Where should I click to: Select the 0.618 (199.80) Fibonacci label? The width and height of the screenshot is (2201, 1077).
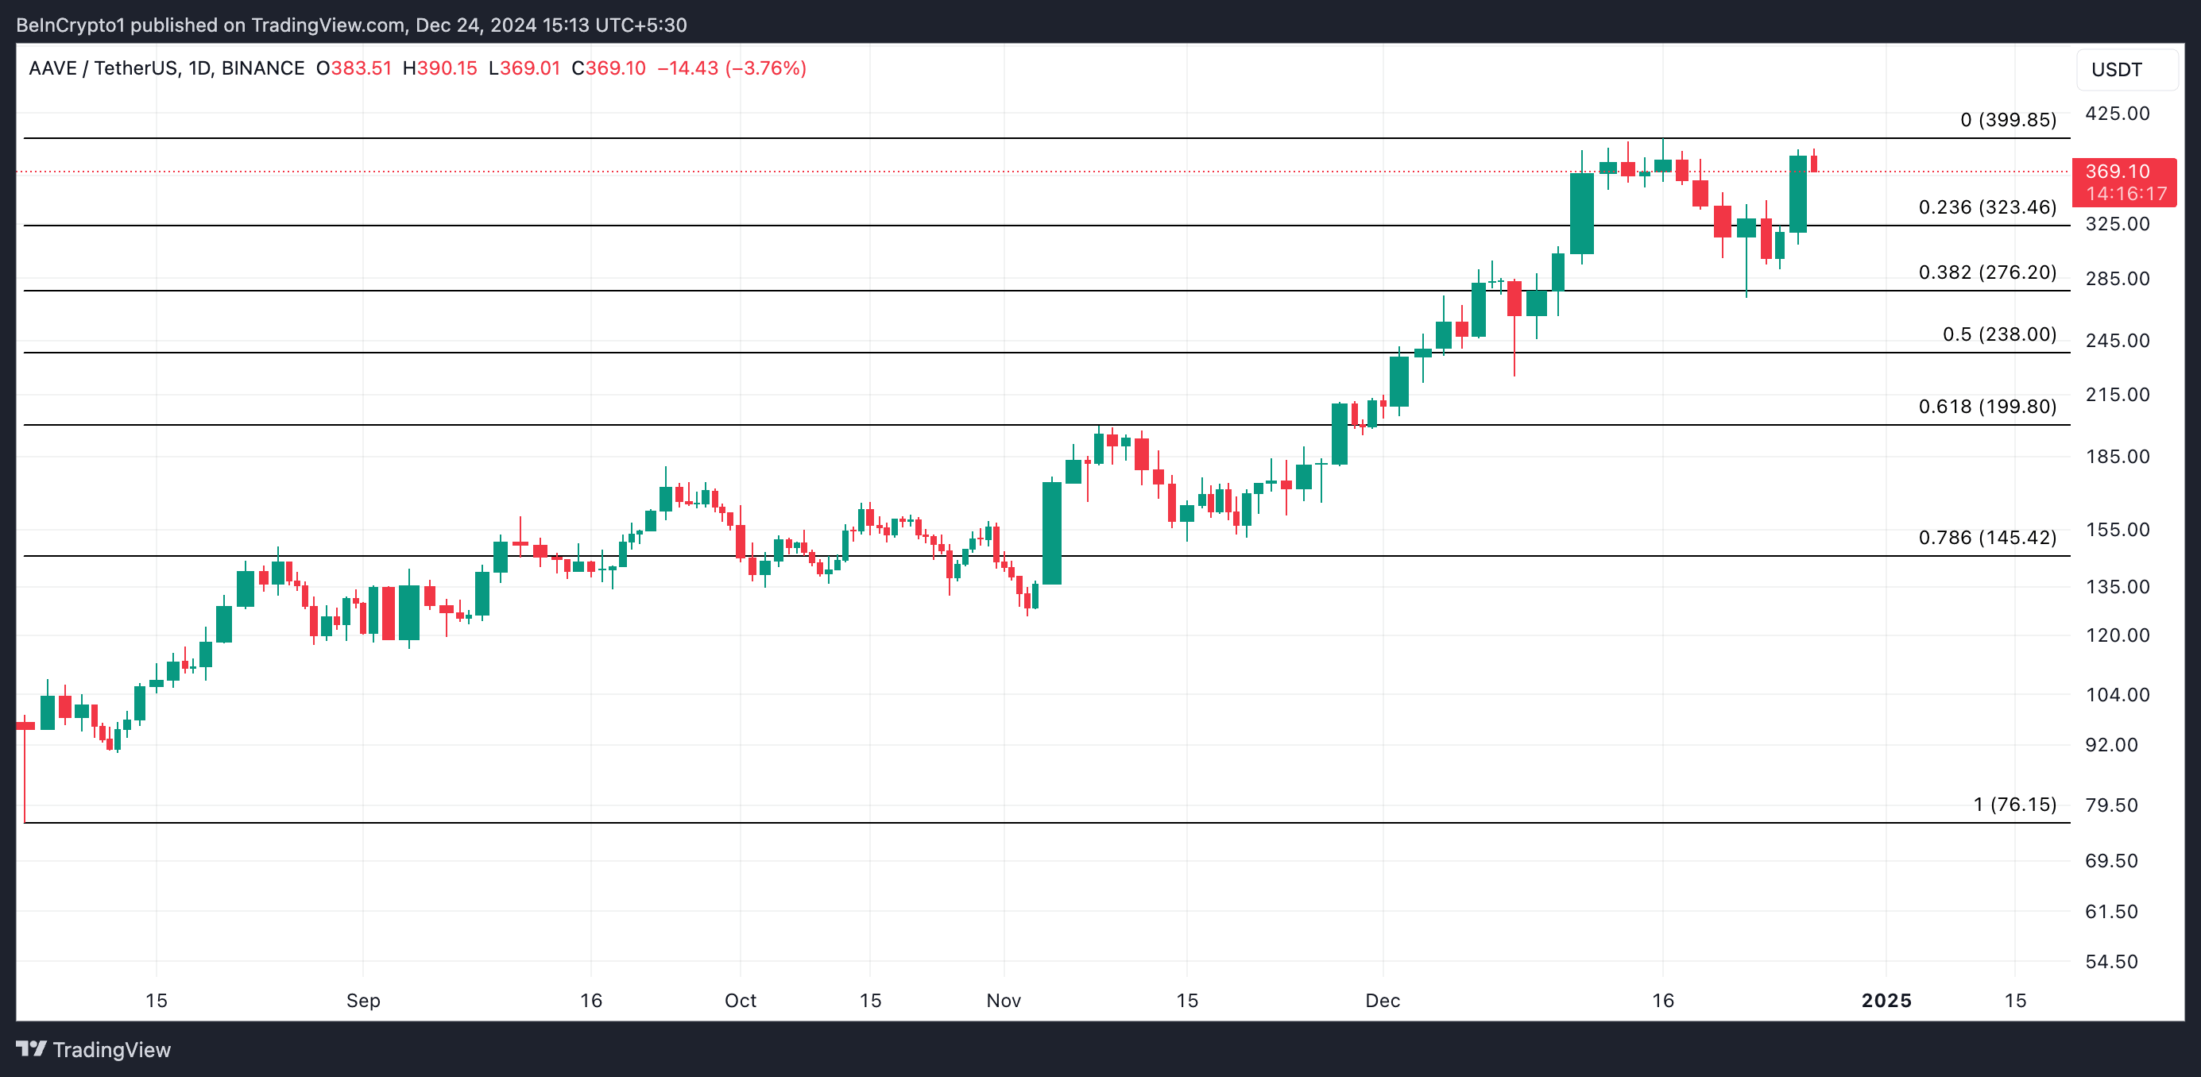click(1986, 407)
